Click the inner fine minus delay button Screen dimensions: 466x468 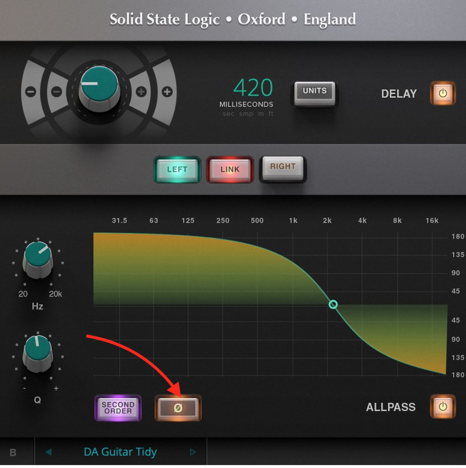(x=57, y=92)
